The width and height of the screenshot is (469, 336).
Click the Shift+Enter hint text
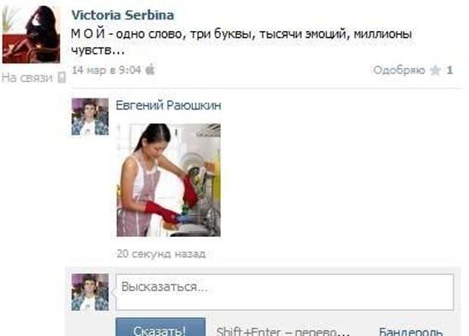coord(283,331)
